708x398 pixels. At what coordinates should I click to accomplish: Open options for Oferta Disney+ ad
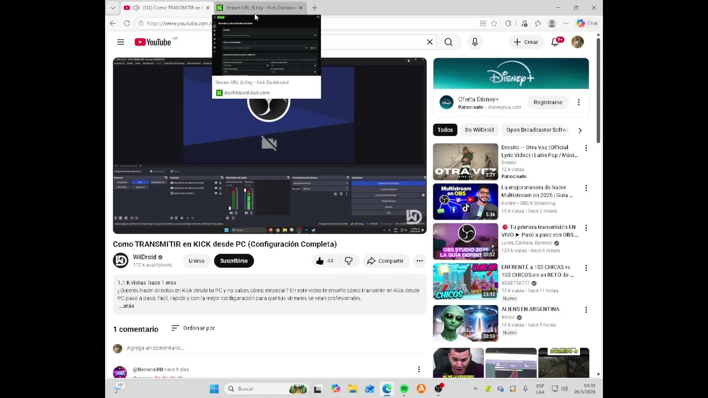tap(579, 102)
